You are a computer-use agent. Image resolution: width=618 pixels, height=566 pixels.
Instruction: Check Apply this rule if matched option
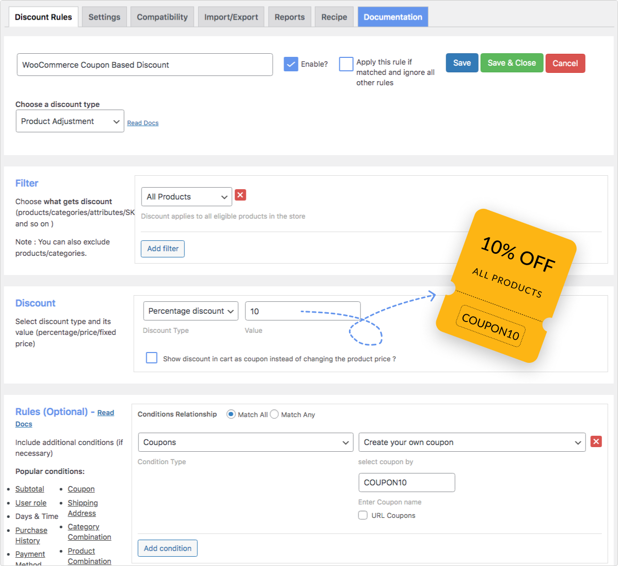[346, 64]
